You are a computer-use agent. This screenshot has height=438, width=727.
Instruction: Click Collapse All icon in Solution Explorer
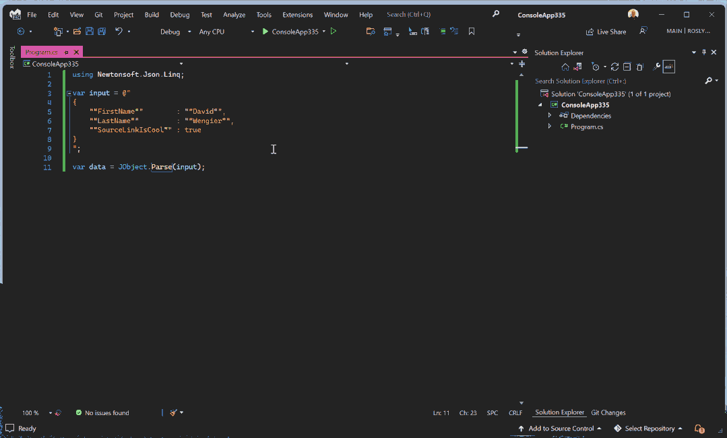click(627, 67)
